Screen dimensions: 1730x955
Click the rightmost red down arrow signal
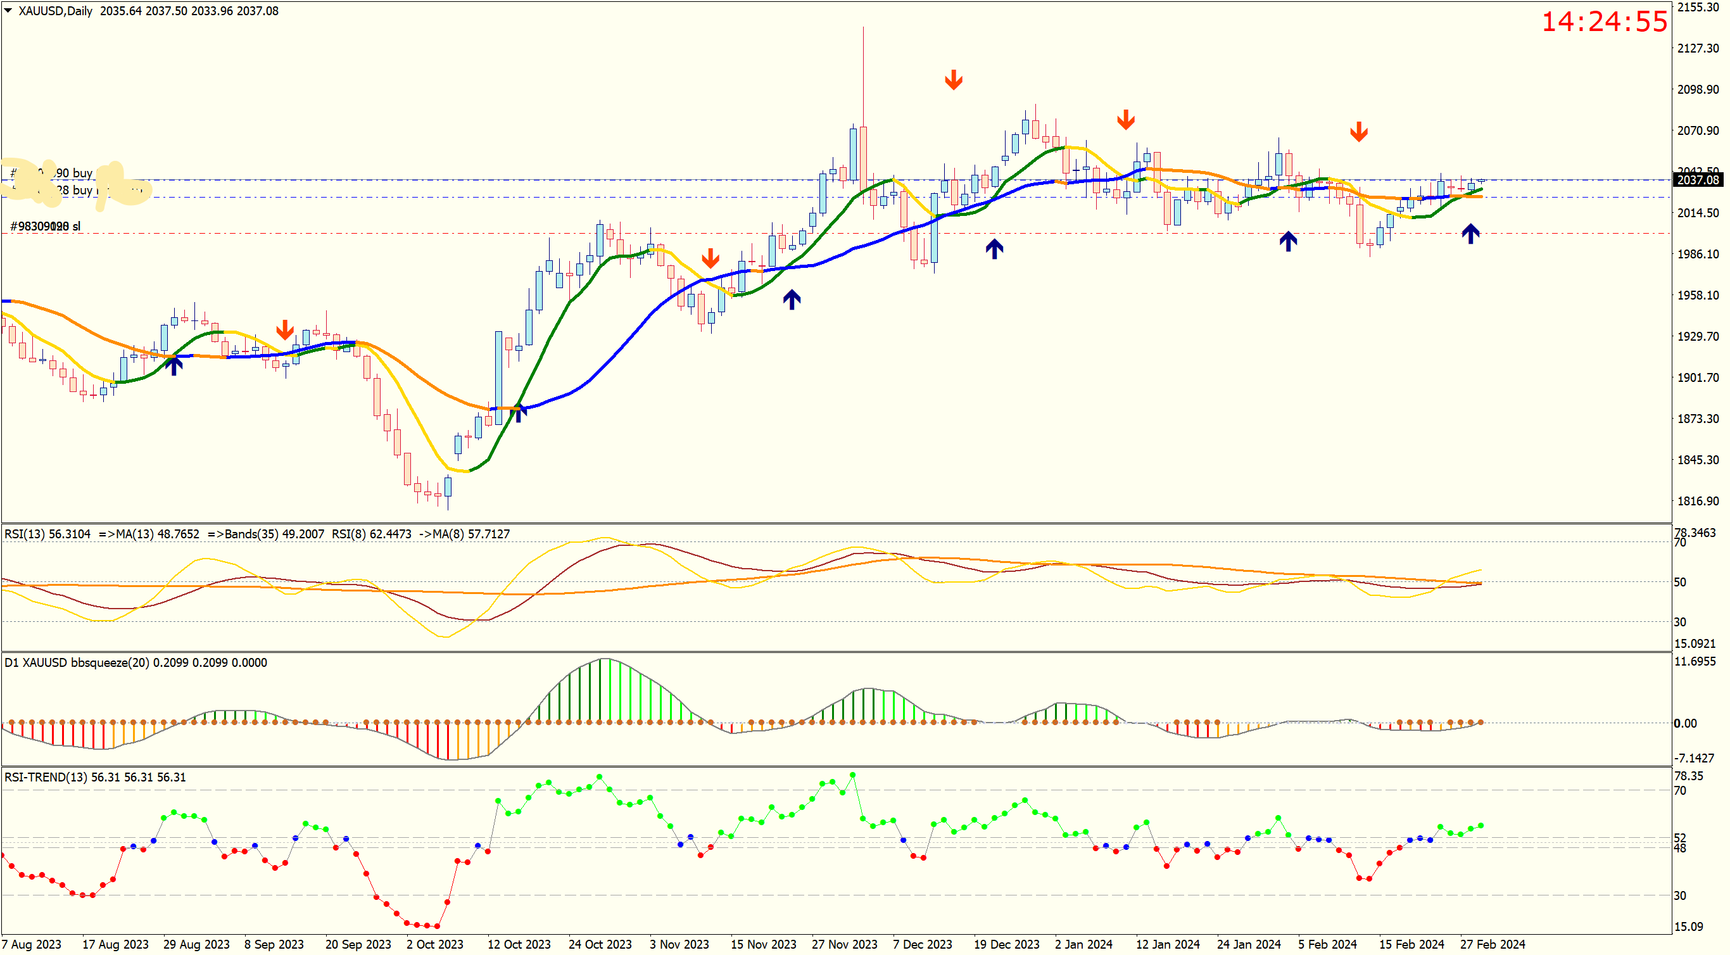[1359, 132]
